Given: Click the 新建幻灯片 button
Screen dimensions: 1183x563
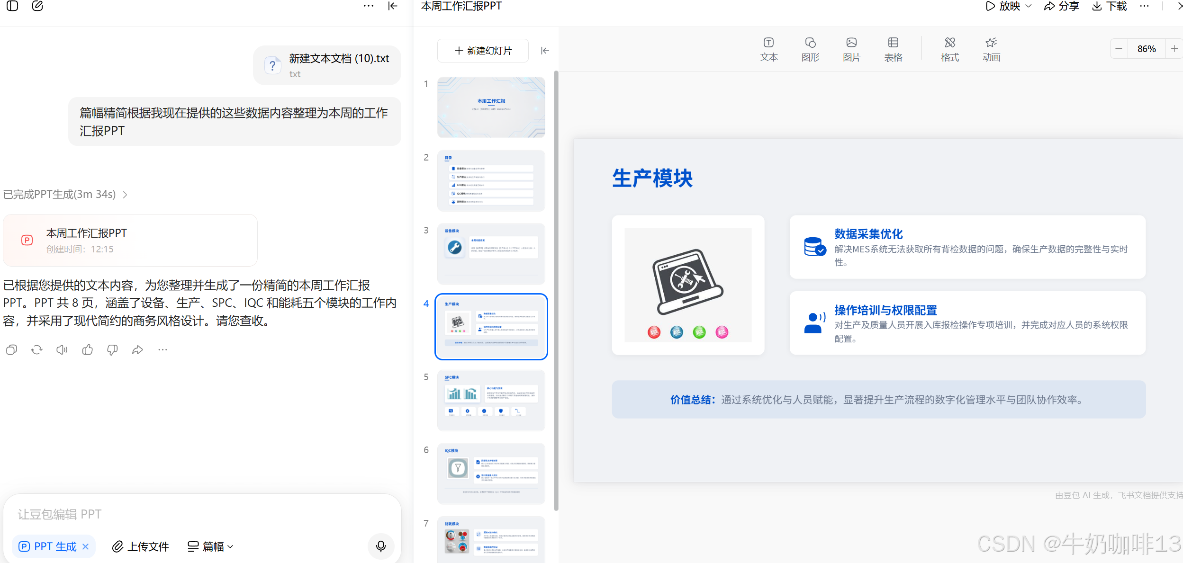Looking at the screenshot, I should pyautogui.click(x=483, y=51).
